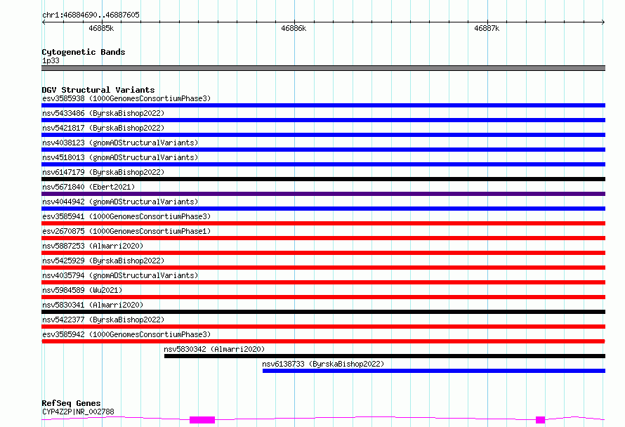Open variant nsv5425929 label
Viewport: 625px width, 427px height.
pos(103,261)
